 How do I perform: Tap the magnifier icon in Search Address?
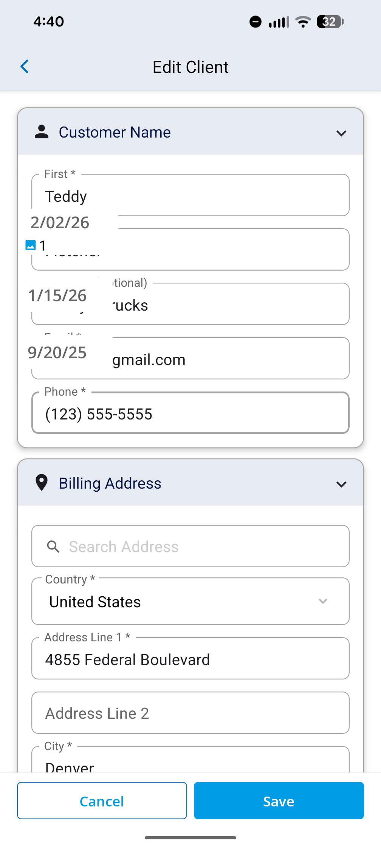[x=53, y=546]
